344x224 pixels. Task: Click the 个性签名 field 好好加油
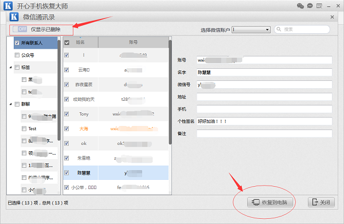[x=264, y=121]
